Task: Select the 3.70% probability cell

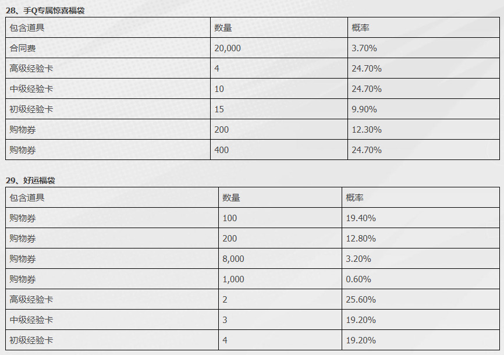Action: (424, 48)
